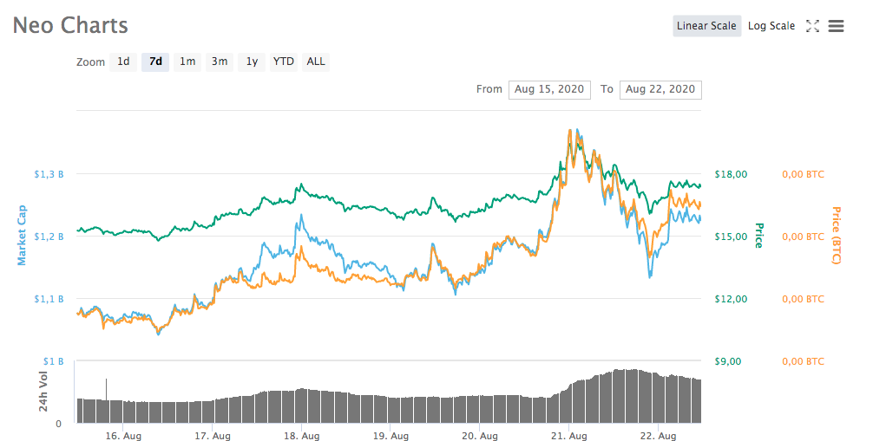The width and height of the screenshot is (873, 441).
Task: Click the 19. Aug date label
Action: pyautogui.click(x=391, y=436)
